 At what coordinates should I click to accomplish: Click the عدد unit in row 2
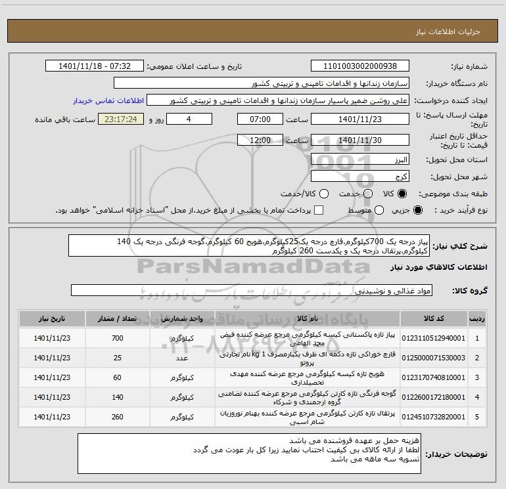pos(182,358)
